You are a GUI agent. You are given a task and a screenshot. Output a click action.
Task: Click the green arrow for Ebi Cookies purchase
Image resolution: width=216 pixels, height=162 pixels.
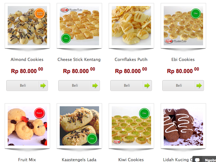(x=199, y=86)
